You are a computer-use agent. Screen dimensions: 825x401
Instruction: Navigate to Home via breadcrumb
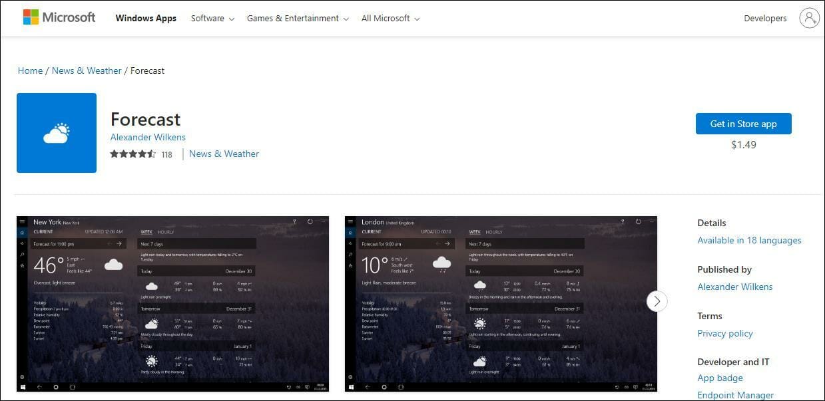pos(30,70)
